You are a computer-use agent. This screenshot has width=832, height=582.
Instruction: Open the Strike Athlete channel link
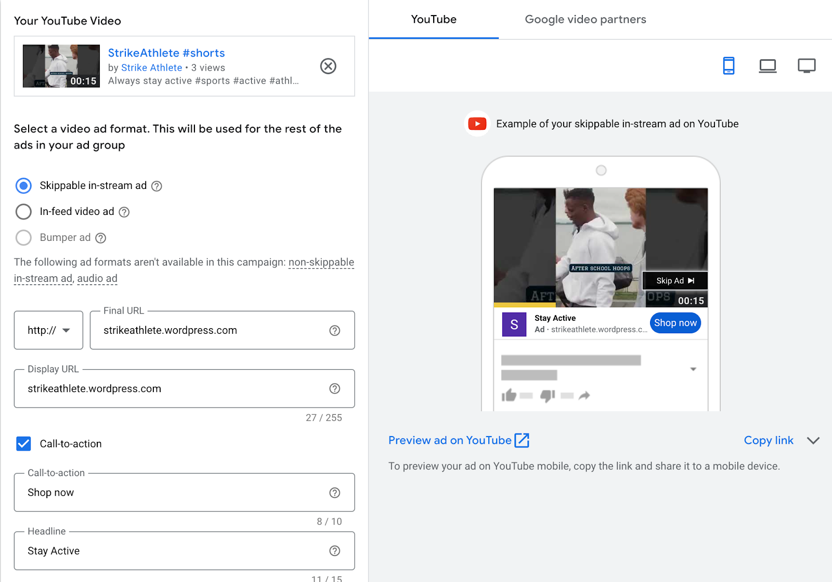coord(152,67)
